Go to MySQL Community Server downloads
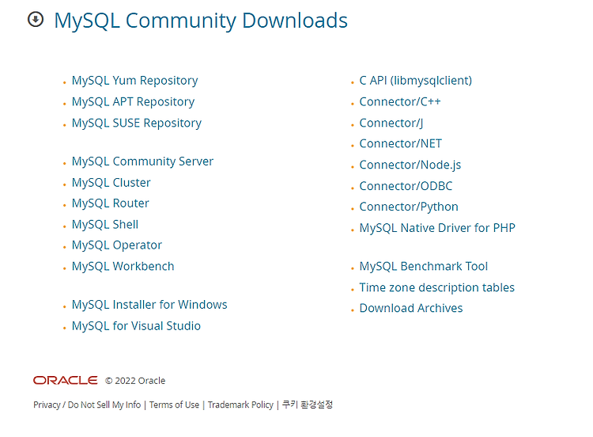Image resolution: width=593 pixels, height=437 pixels. tap(142, 161)
